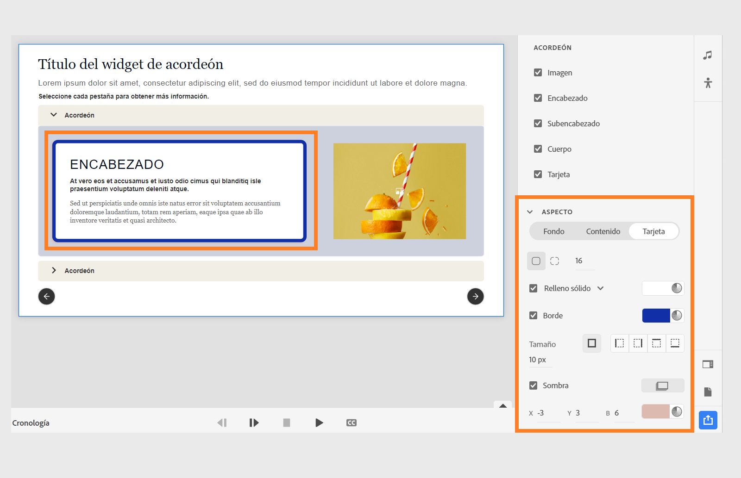Select the orange slices image in the accordion
The width and height of the screenshot is (741, 478).
[x=400, y=191]
